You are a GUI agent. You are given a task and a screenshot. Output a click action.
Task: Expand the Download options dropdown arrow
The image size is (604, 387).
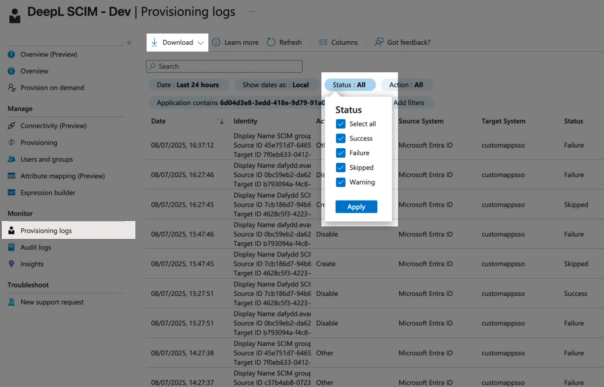pyautogui.click(x=200, y=42)
